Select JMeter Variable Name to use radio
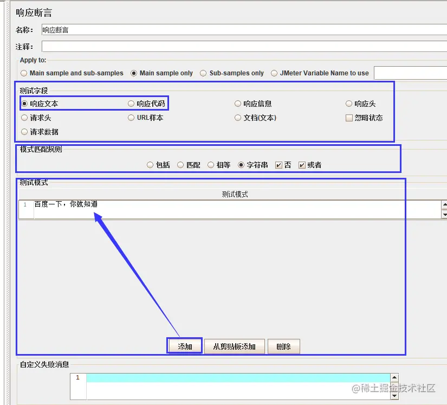This screenshot has width=447, height=405. tap(274, 73)
